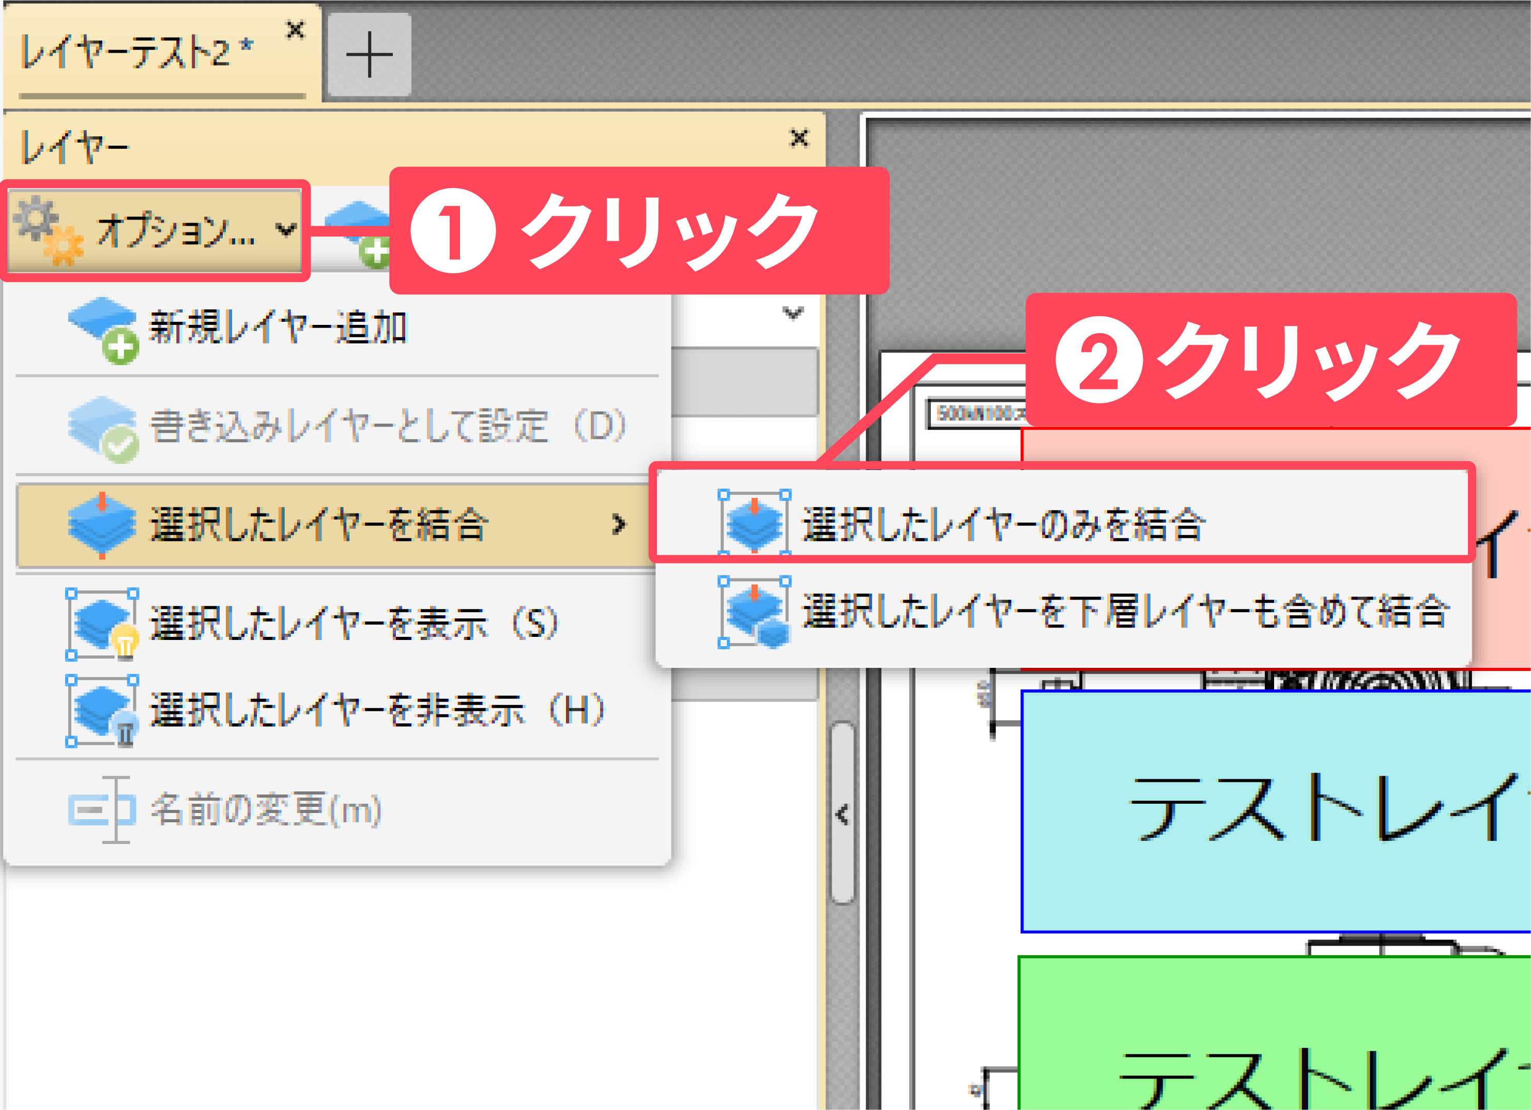Click the 新規レイヤー追加 layer-plus icon
The height and width of the screenshot is (1110, 1531).
(x=103, y=330)
